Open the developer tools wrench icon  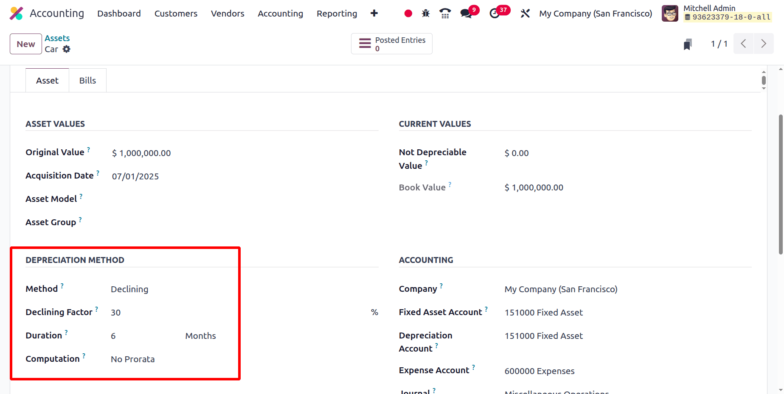click(x=525, y=13)
